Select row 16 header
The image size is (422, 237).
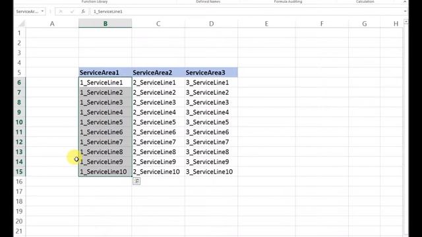pyautogui.click(x=19, y=182)
